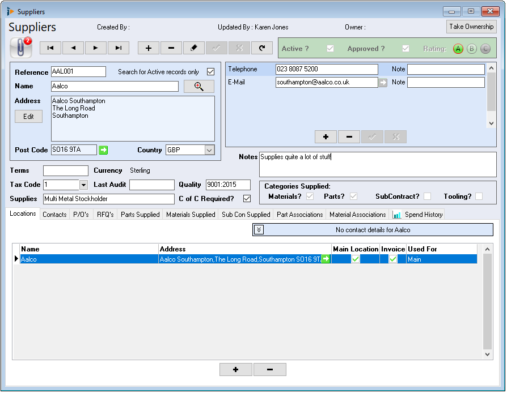Go to the first supplier record
This screenshot has width=507, height=393.
[50, 48]
